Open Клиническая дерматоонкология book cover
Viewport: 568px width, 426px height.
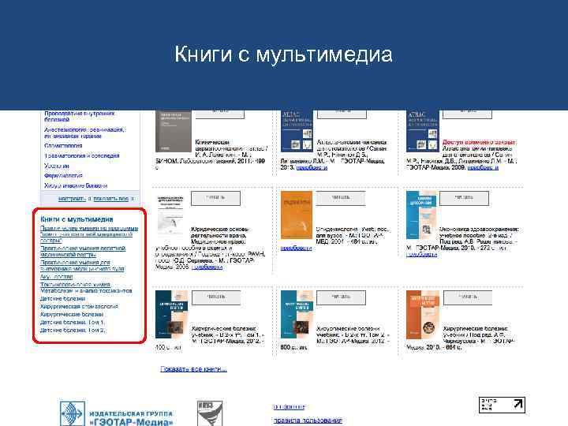[173, 131]
